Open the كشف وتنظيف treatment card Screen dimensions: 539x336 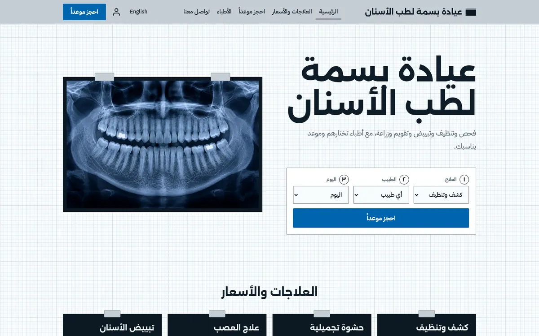427,325
